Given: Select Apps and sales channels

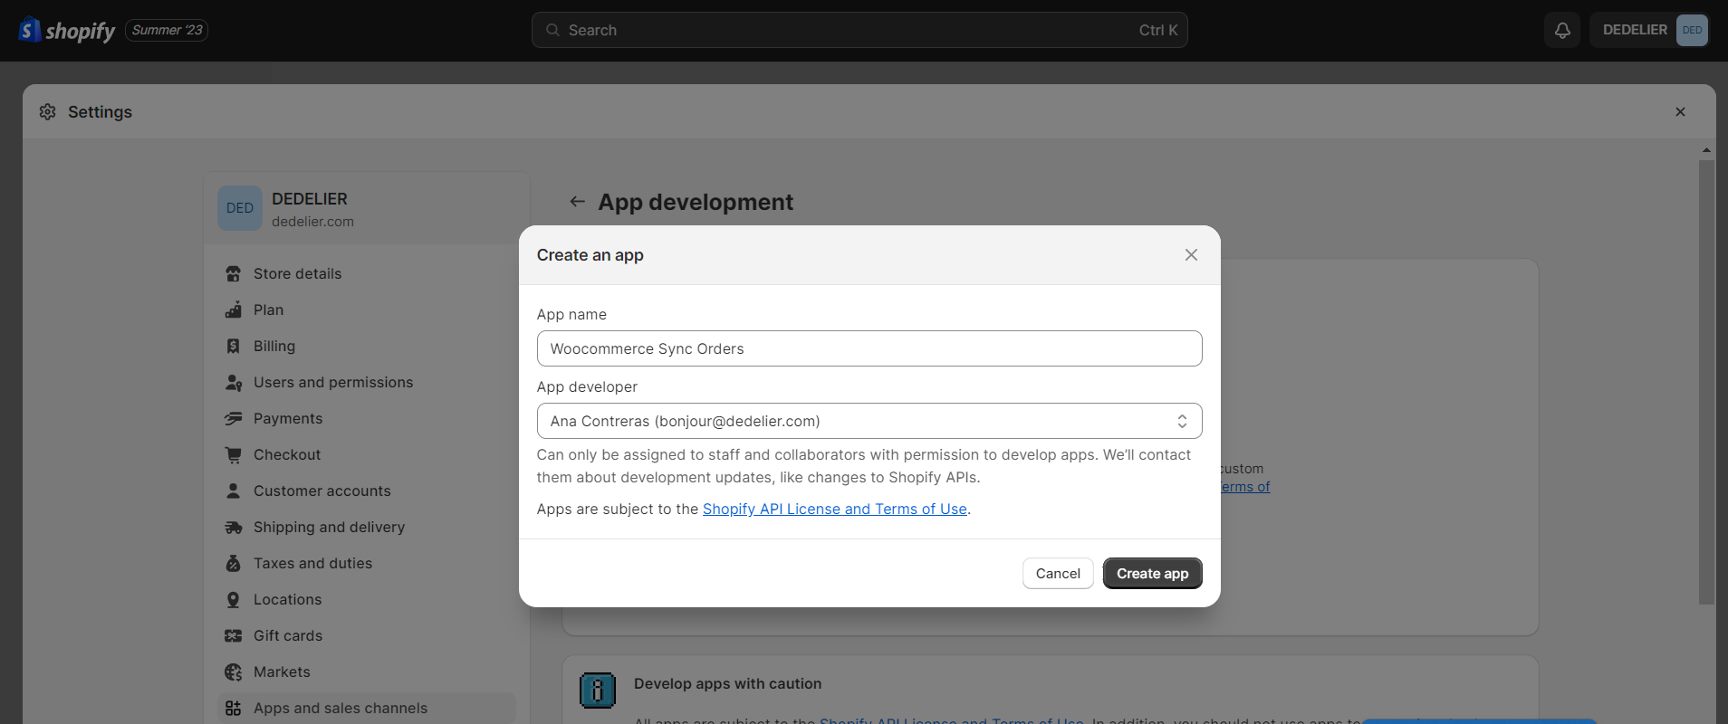Looking at the screenshot, I should click(x=367, y=708).
